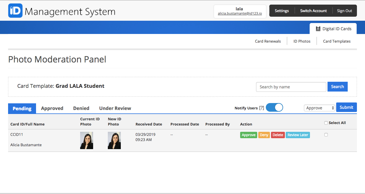365x194 pixels.
Task: Focus the Search by name field
Action: tap(291, 87)
